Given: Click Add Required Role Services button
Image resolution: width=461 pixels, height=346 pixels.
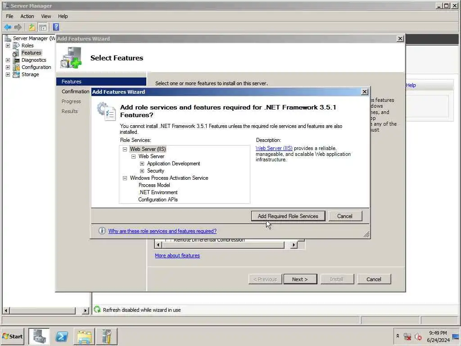Looking at the screenshot, I should (288, 216).
